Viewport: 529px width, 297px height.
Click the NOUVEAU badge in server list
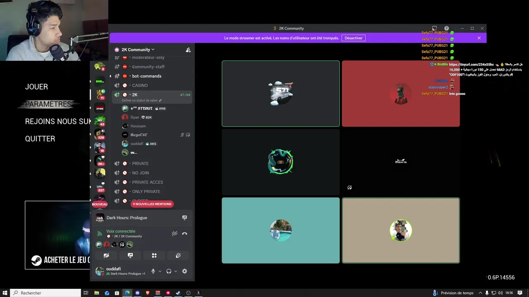(x=99, y=204)
